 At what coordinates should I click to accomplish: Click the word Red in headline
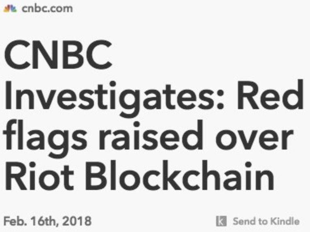pyautogui.click(x=270, y=95)
